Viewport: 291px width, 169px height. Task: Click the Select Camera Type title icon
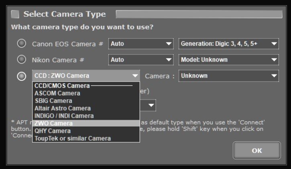coord(15,14)
